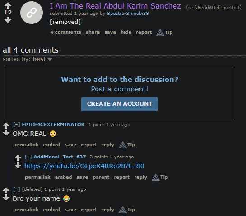Downvote the main post
This screenshot has height=216, width=246.
click(8, 20)
